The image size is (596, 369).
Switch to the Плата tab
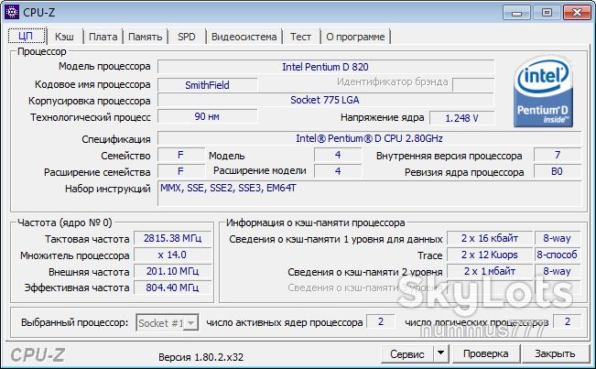(x=103, y=37)
